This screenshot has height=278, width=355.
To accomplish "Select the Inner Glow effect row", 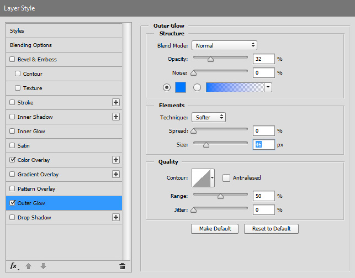I will coord(64,131).
